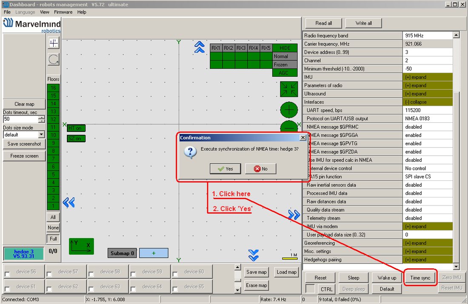Click the double right arrow map pan icon

pos(294,214)
